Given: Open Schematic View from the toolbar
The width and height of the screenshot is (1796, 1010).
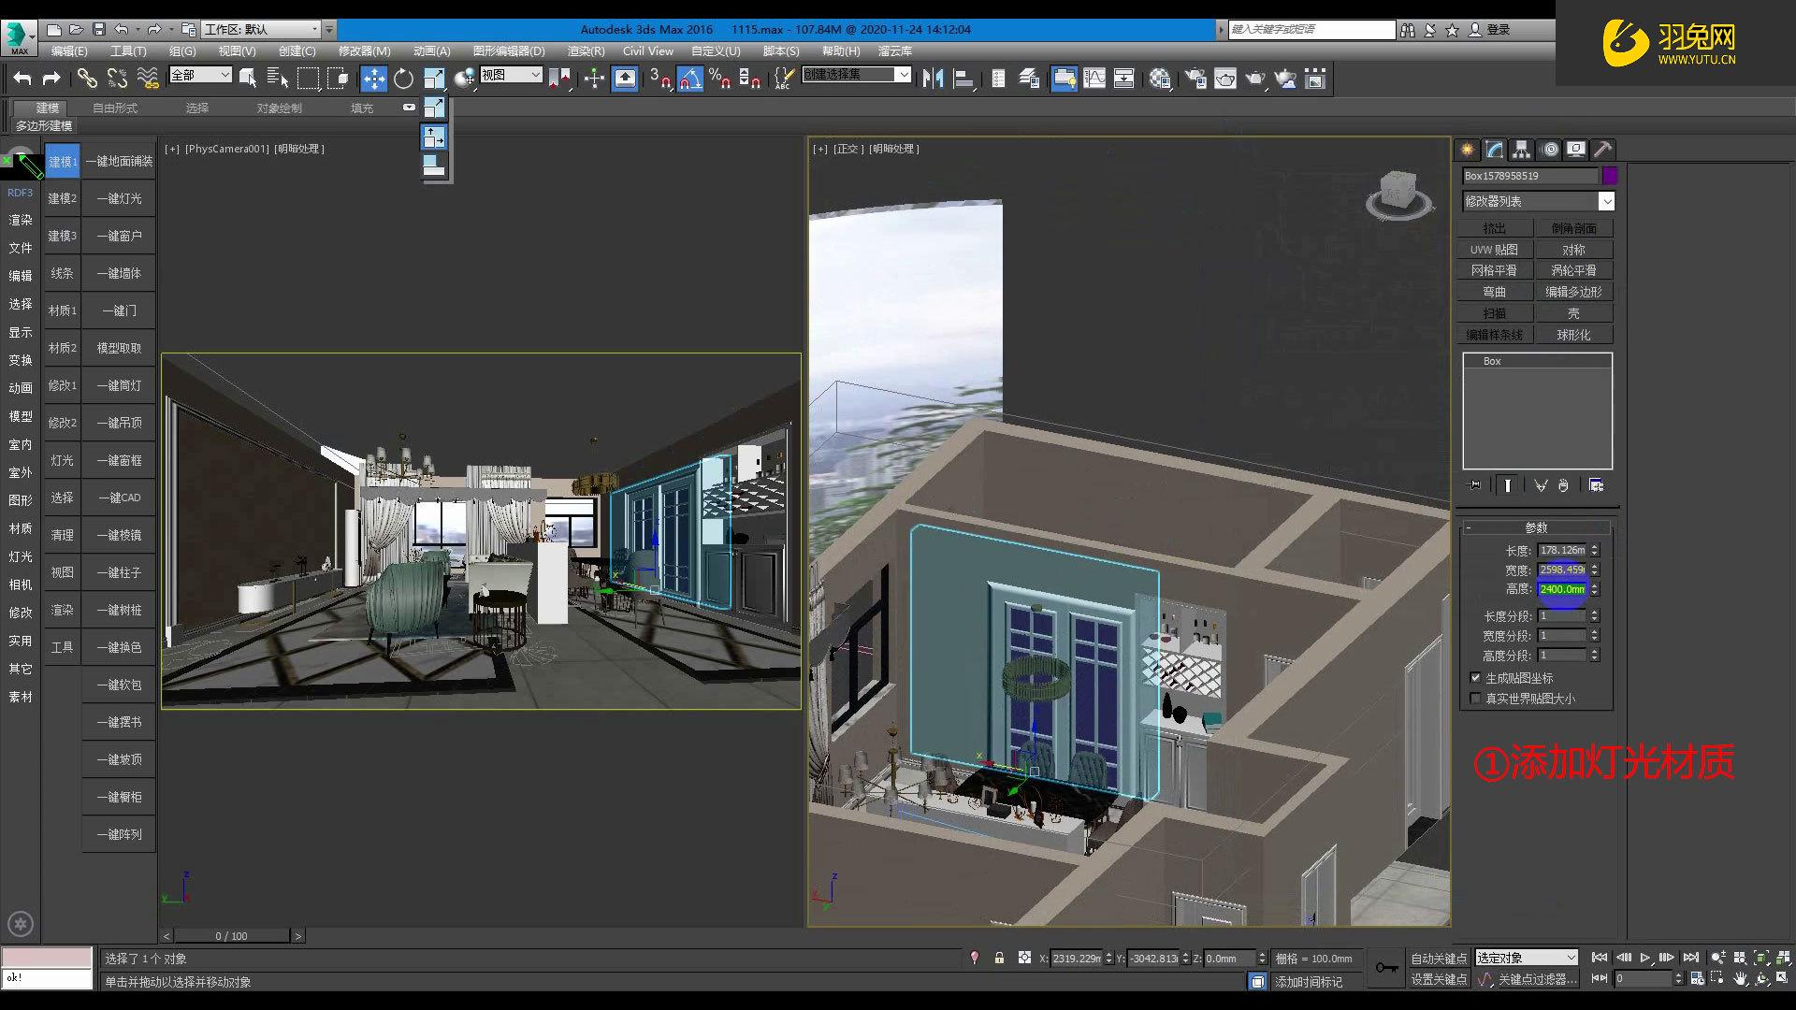Looking at the screenshot, I should pyautogui.click(x=1123, y=79).
